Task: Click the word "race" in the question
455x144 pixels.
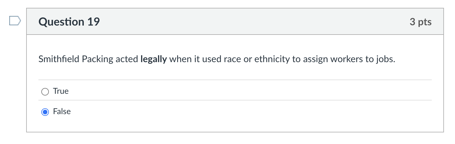Action: click(231, 59)
